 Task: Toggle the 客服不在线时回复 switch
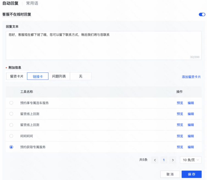pos(202,14)
